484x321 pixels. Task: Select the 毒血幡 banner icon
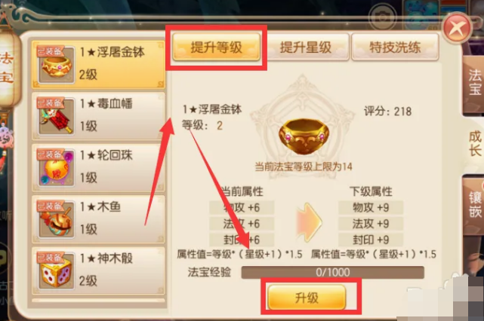[x=56, y=116]
